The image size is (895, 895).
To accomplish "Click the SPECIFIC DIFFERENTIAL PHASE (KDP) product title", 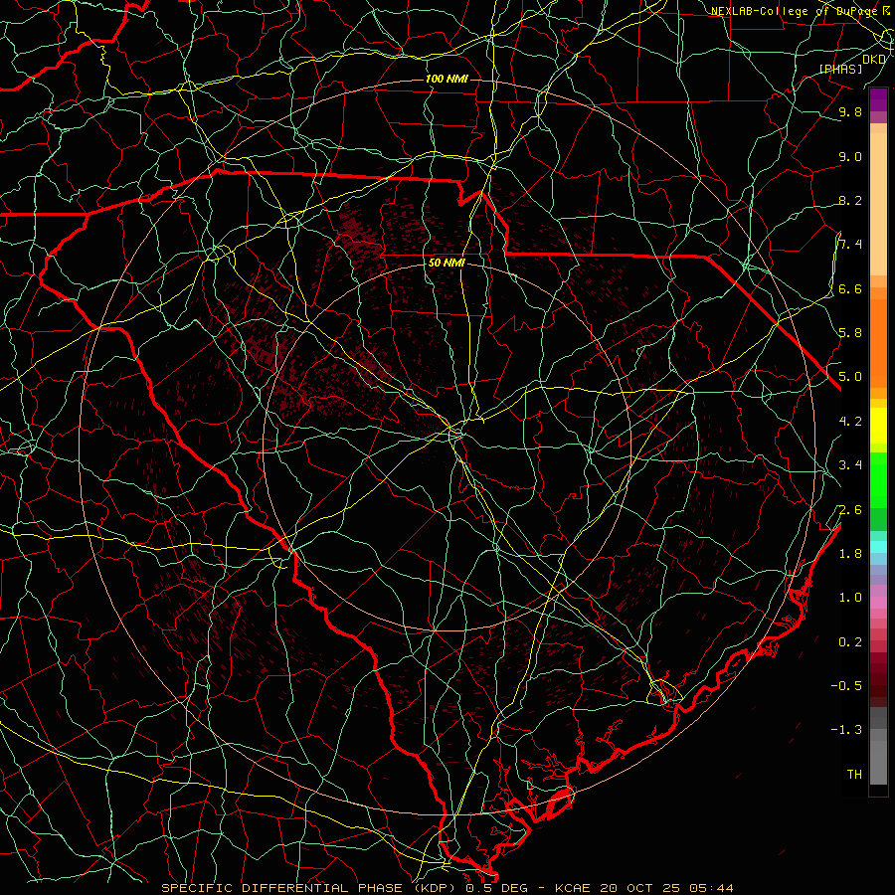I will (x=310, y=888).
